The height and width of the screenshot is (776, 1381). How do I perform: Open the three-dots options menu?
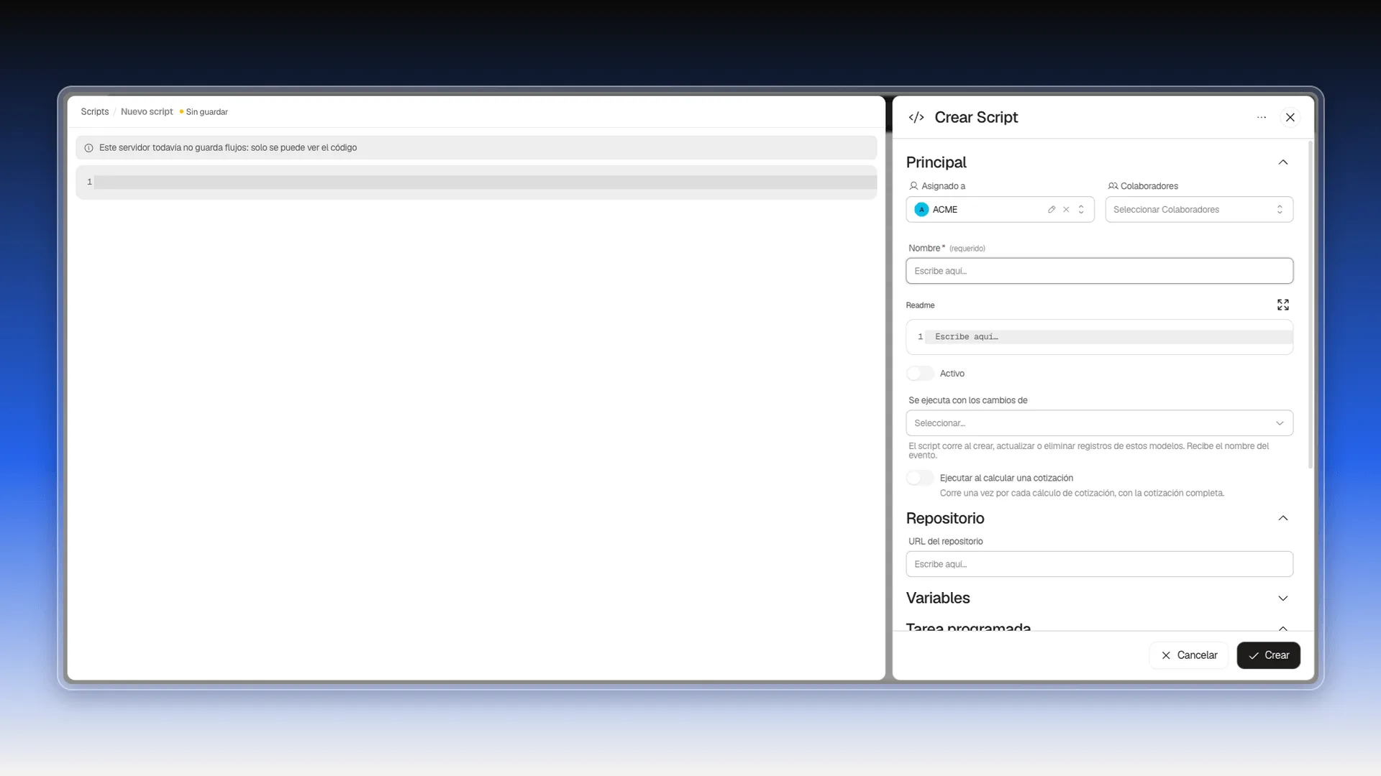pos(1262,117)
